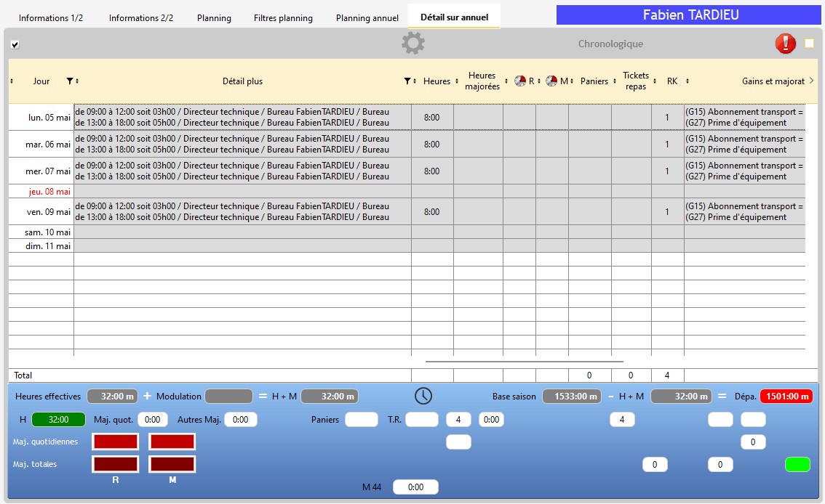Click the red exclamation alert icon
Viewport: 825px width, 504px height.
(x=786, y=44)
